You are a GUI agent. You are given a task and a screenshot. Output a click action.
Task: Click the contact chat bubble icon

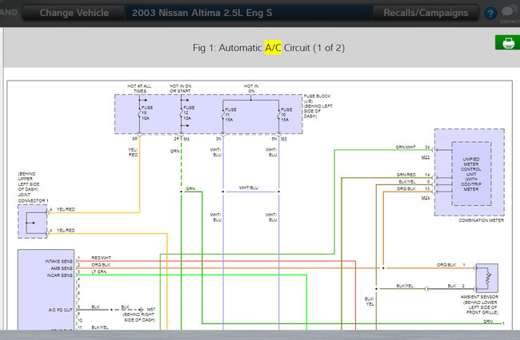509,11
